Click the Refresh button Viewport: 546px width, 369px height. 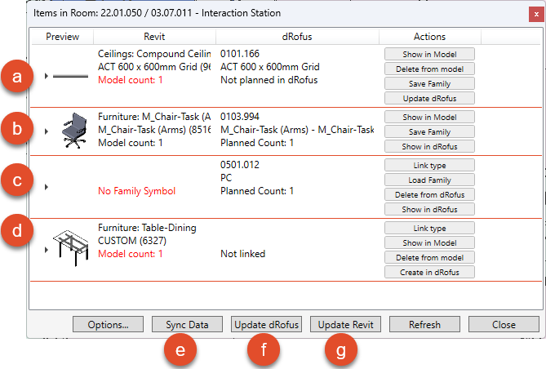point(424,324)
